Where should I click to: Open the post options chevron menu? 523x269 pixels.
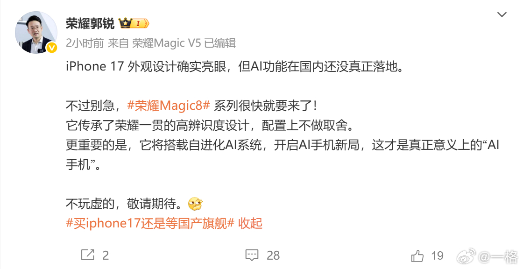(502, 14)
